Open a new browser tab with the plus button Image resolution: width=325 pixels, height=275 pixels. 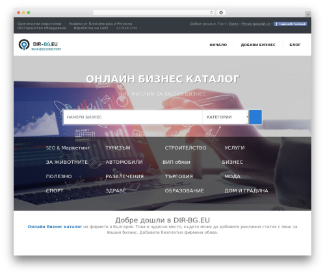point(308,14)
